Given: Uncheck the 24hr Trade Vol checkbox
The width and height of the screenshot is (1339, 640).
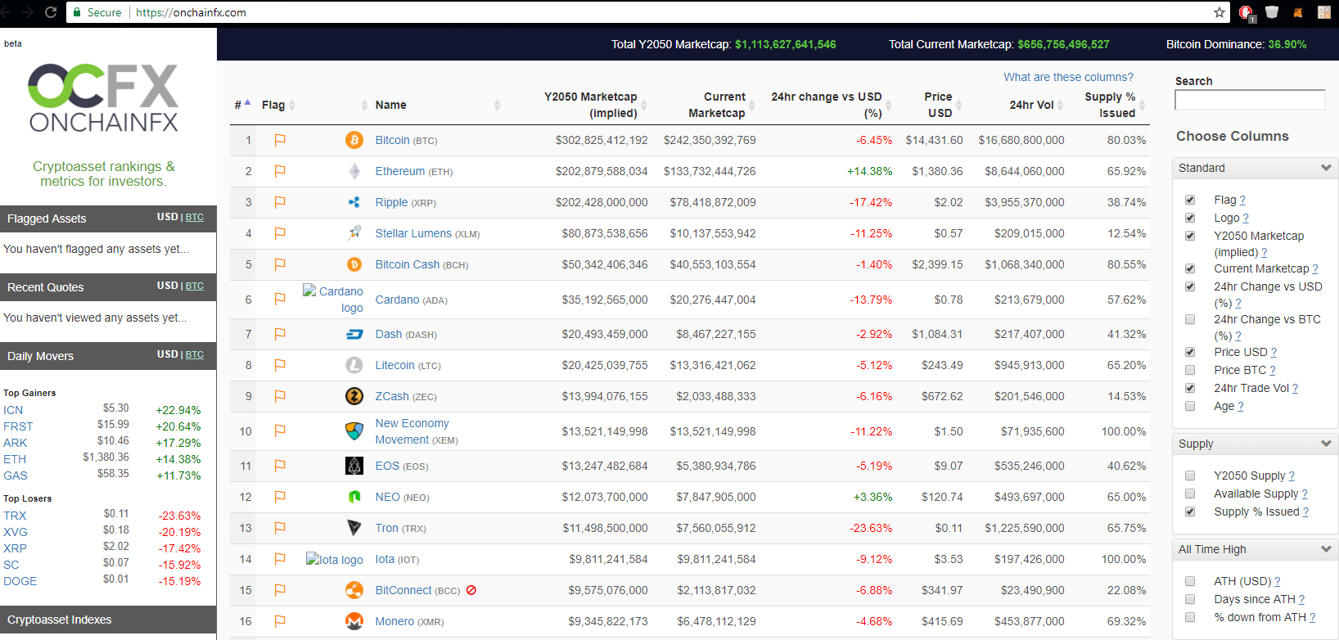Looking at the screenshot, I should (1190, 388).
